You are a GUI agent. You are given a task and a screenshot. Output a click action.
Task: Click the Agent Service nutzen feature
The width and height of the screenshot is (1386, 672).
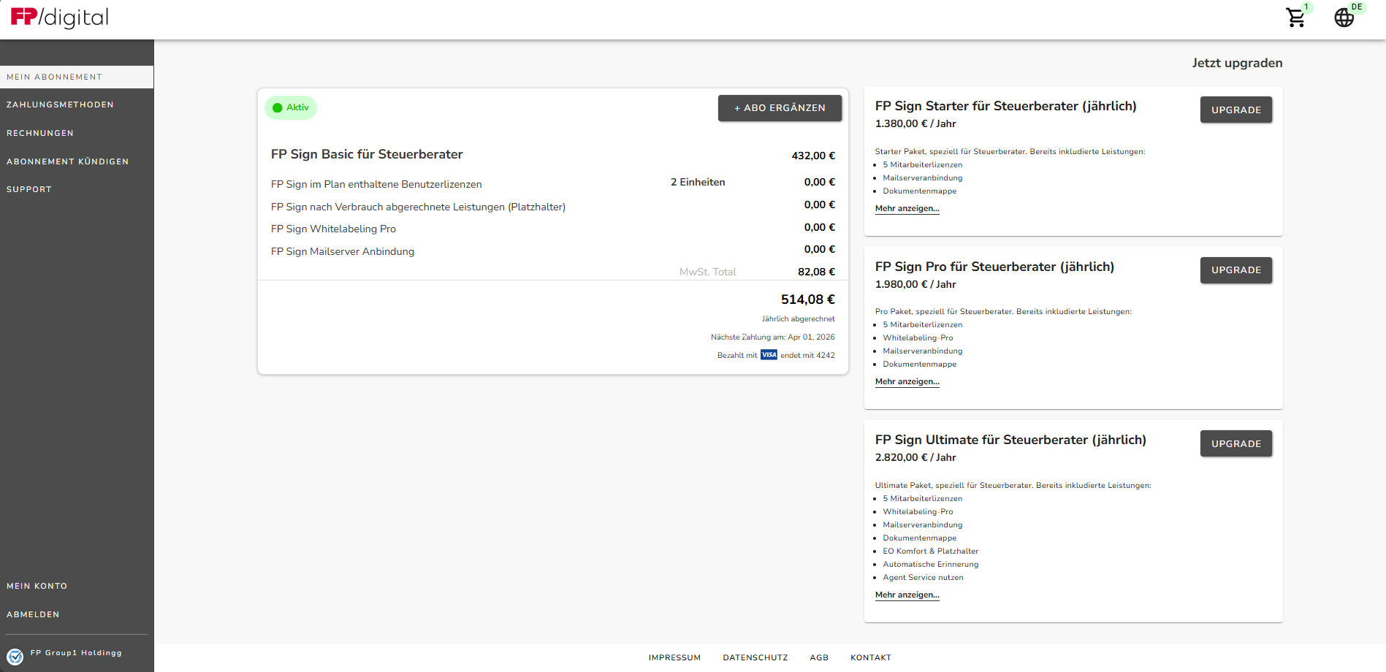(923, 578)
